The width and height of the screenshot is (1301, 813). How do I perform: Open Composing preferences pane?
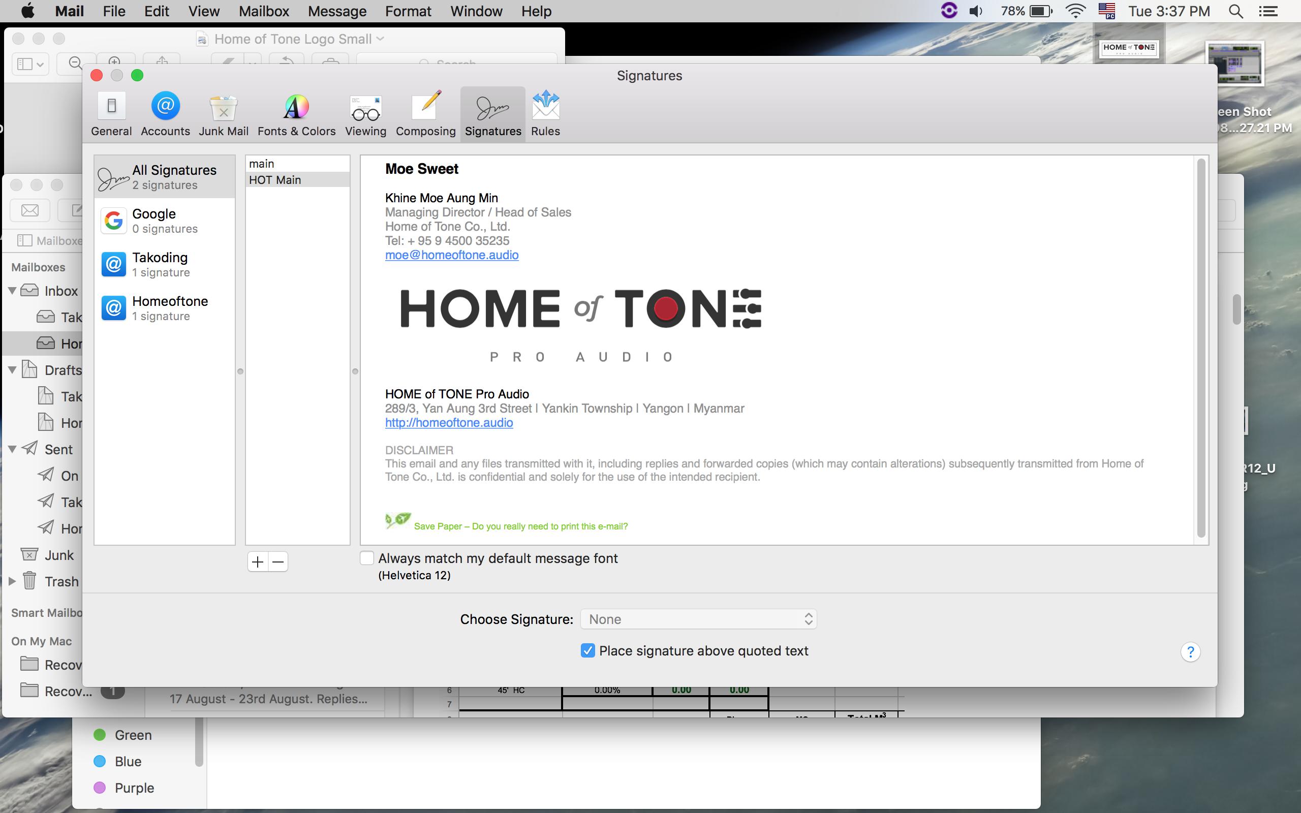(425, 114)
